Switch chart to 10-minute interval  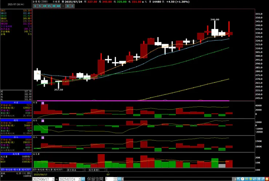[x=44, y=6]
